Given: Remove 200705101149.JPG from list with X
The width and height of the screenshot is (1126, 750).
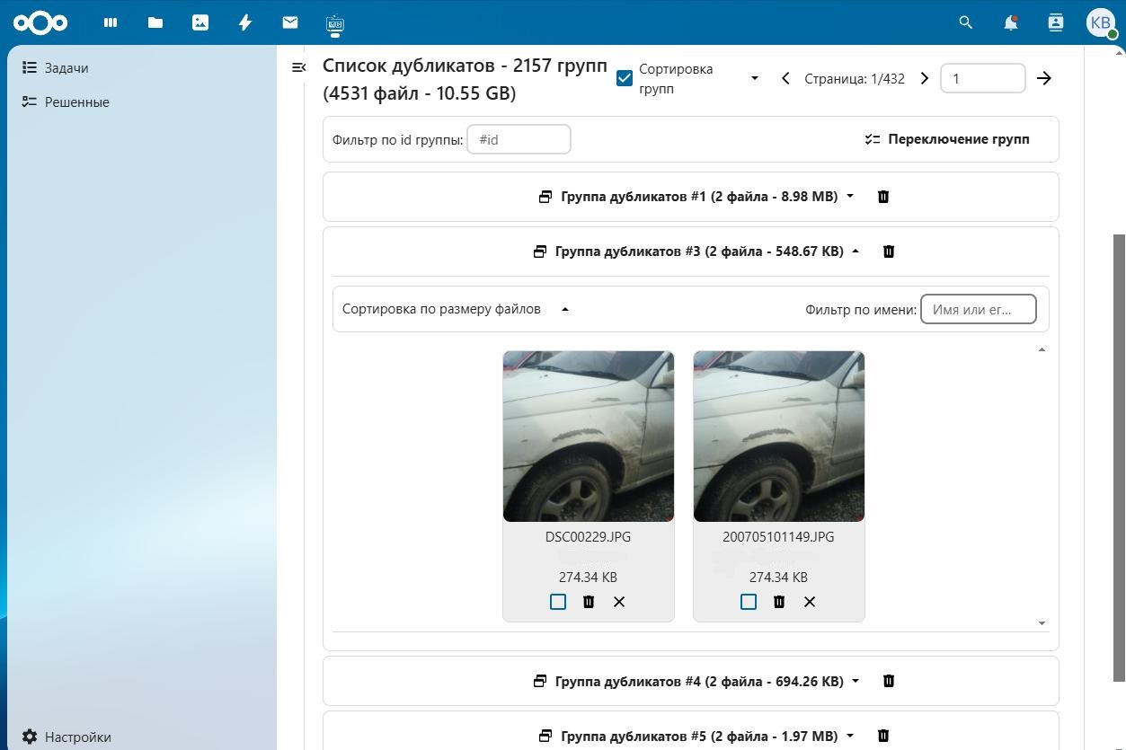Looking at the screenshot, I should [810, 602].
